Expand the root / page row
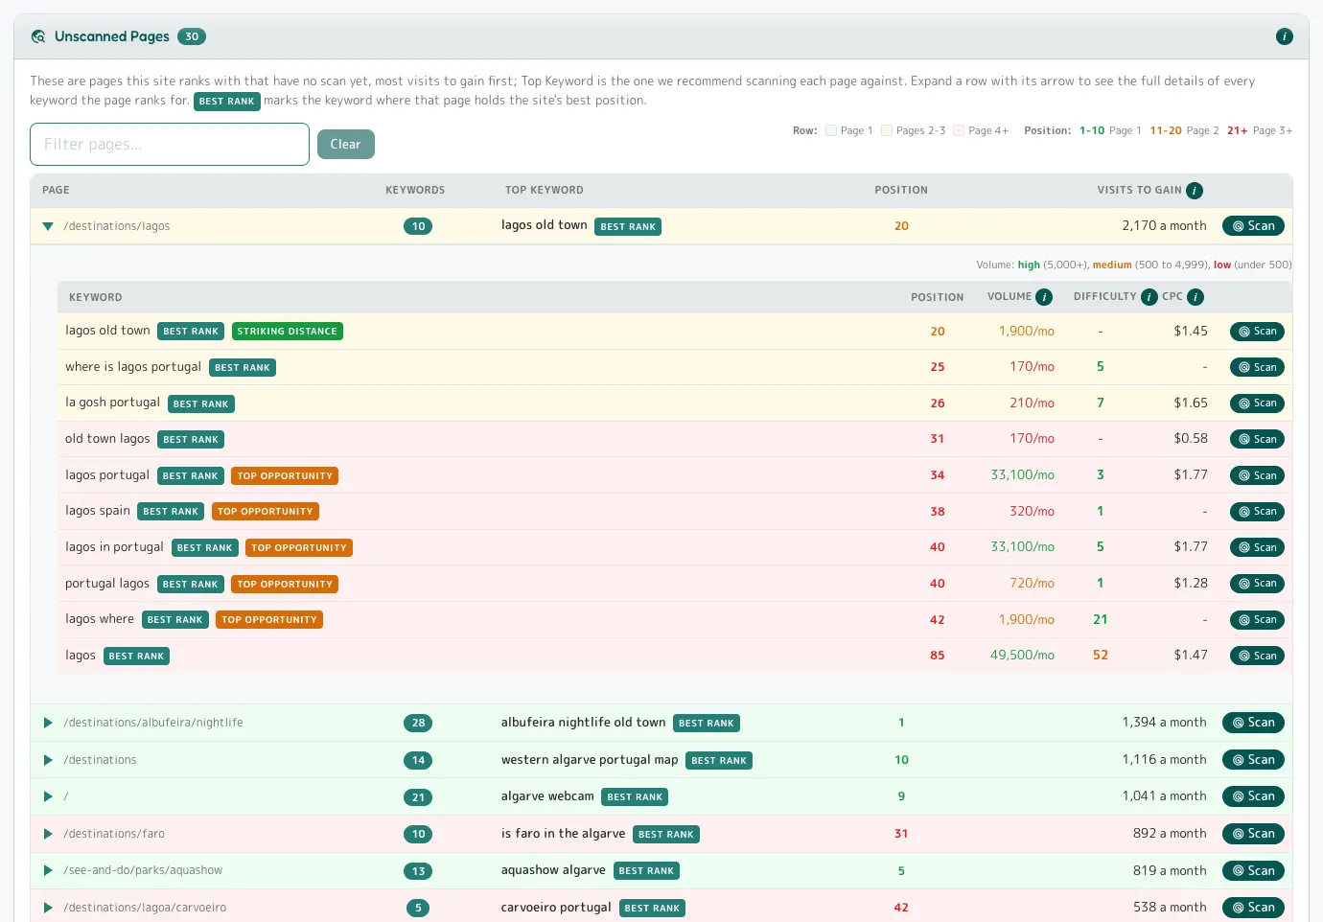The image size is (1323, 922). (48, 796)
